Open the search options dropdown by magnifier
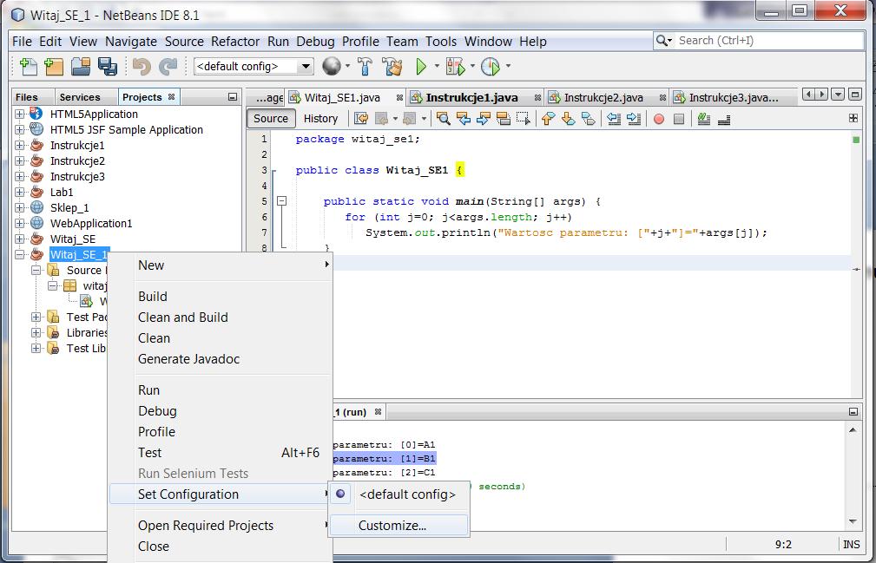The height and width of the screenshot is (563, 876). tap(663, 40)
